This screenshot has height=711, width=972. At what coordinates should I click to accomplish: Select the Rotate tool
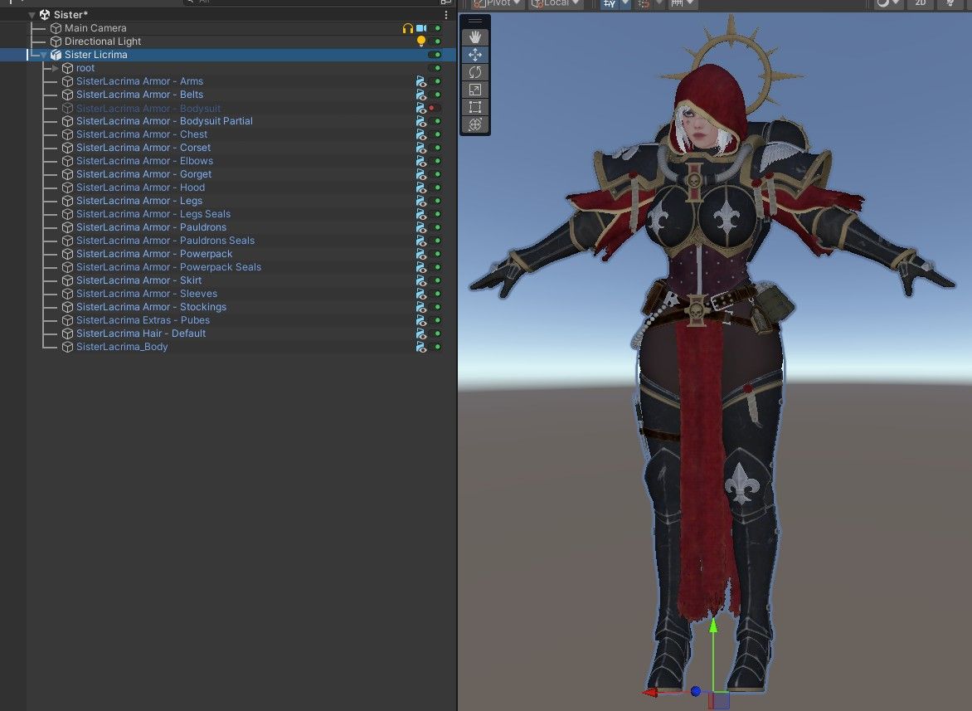pyautogui.click(x=475, y=72)
